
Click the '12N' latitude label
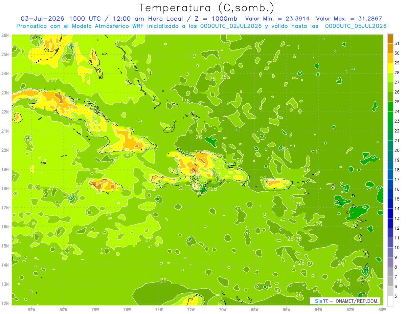[x=5, y=303]
